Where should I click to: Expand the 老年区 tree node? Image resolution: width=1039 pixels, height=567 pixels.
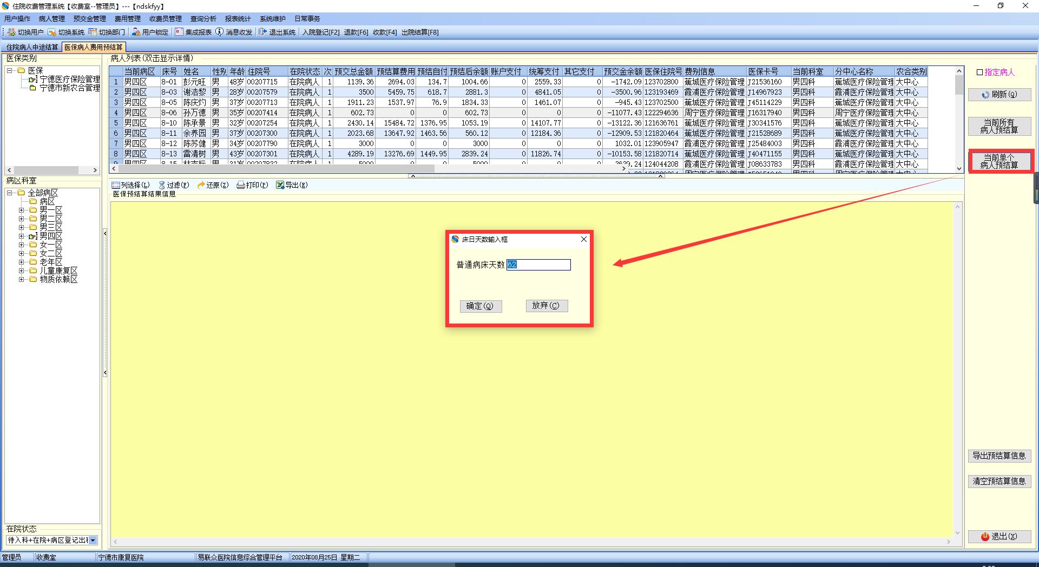pos(21,262)
